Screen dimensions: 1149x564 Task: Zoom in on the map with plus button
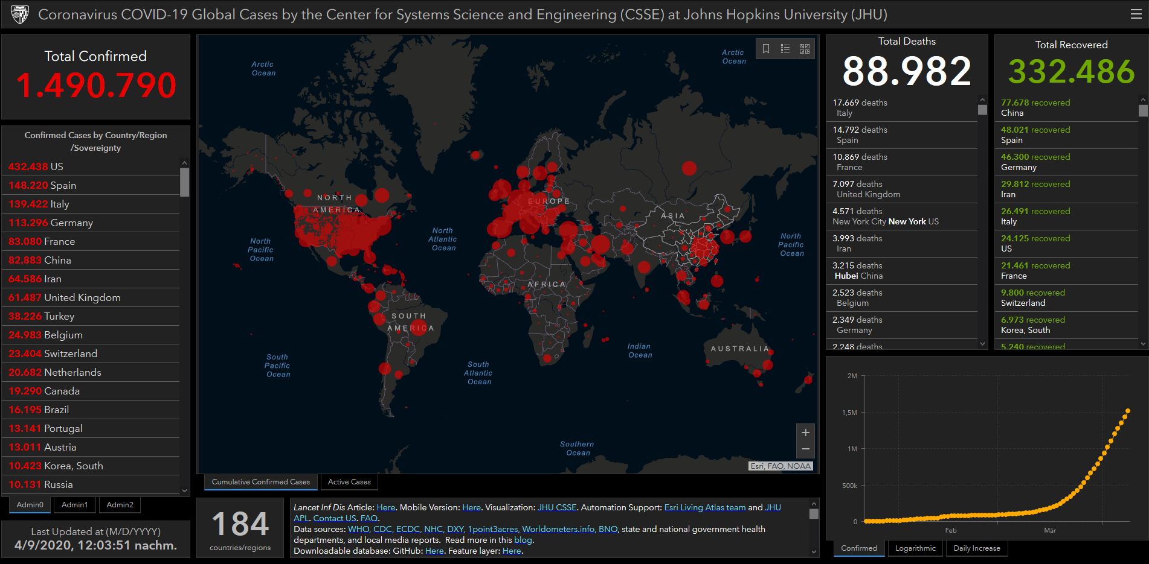(805, 433)
